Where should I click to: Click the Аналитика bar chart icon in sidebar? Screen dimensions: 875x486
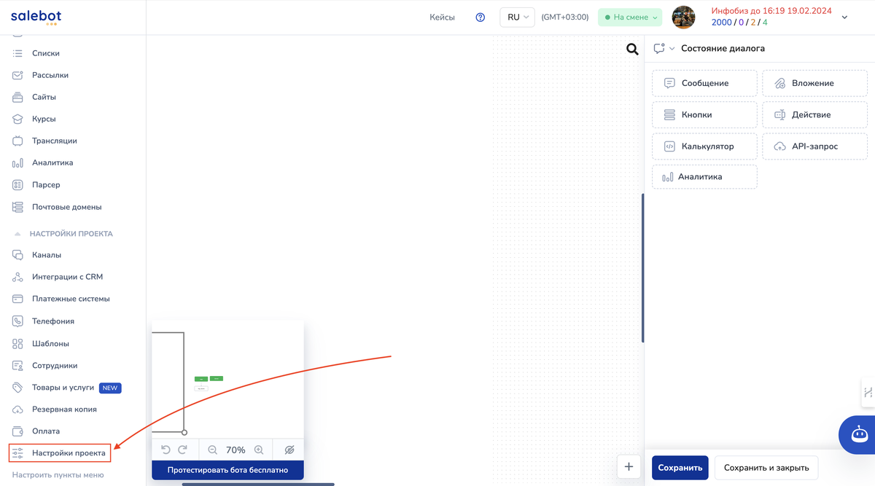click(x=17, y=162)
